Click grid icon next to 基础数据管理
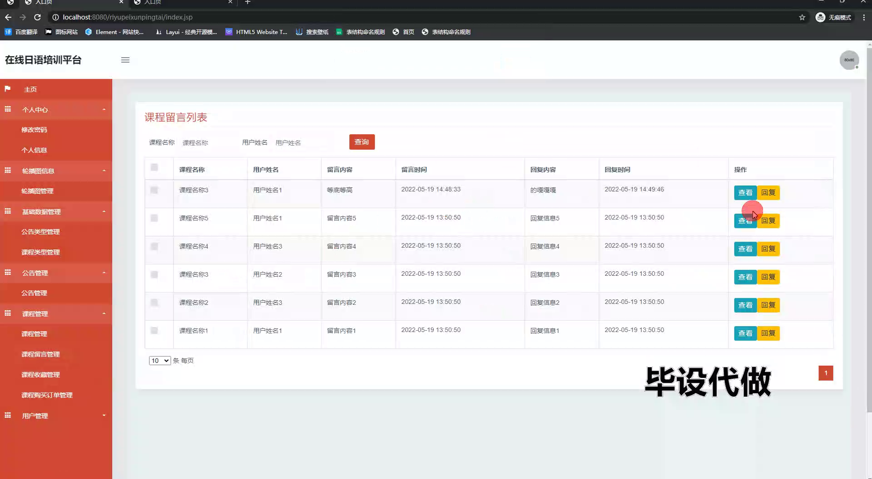Image resolution: width=872 pixels, height=479 pixels. click(x=8, y=211)
